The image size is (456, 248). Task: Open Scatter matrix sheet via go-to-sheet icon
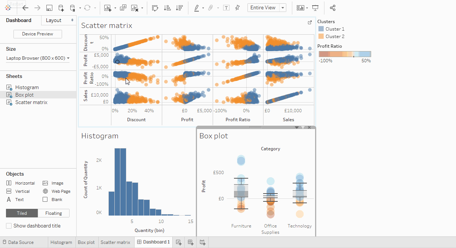pos(309,23)
